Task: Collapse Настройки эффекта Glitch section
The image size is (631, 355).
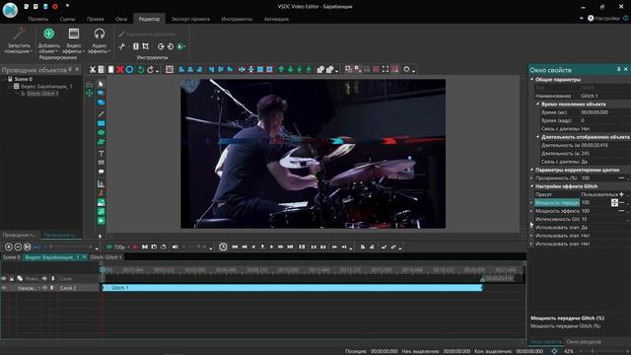Action: tap(532, 186)
